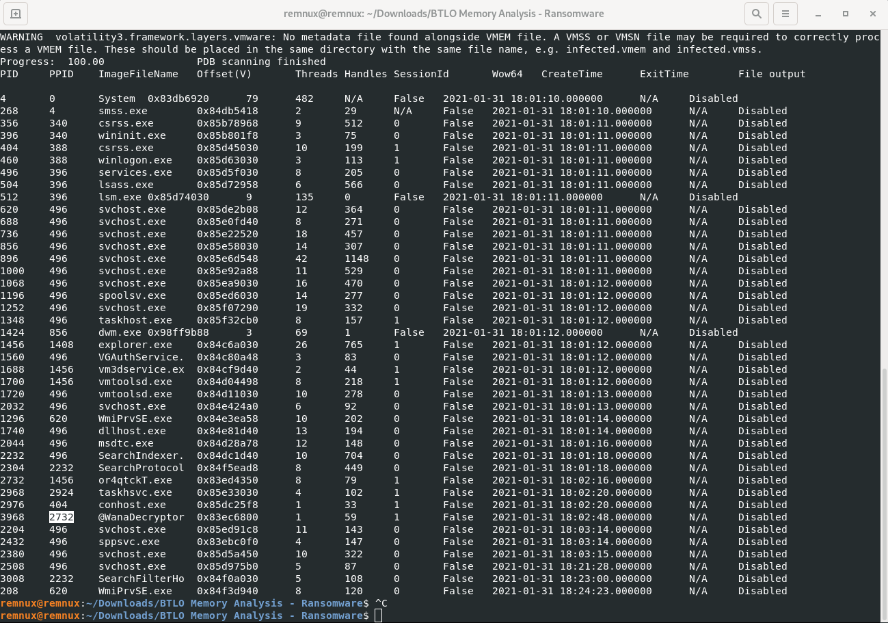Click the sppsvc.exe entry
888x623 pixels.
(129, 542)
